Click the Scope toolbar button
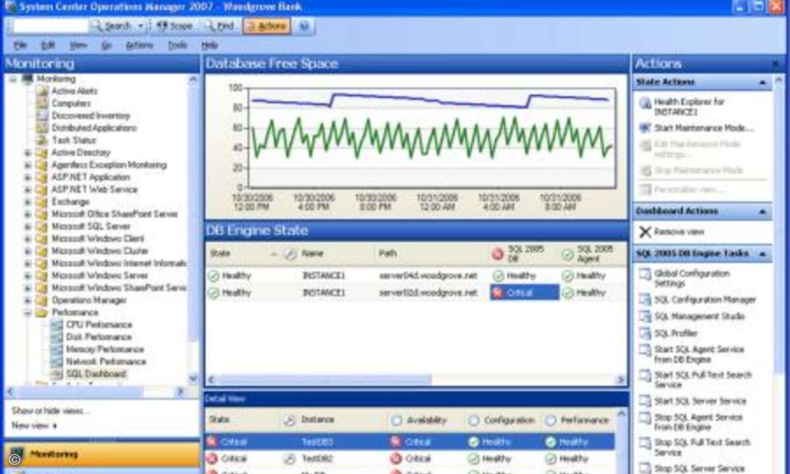Viewport: 790px width, 474px height. pos(175,26)
